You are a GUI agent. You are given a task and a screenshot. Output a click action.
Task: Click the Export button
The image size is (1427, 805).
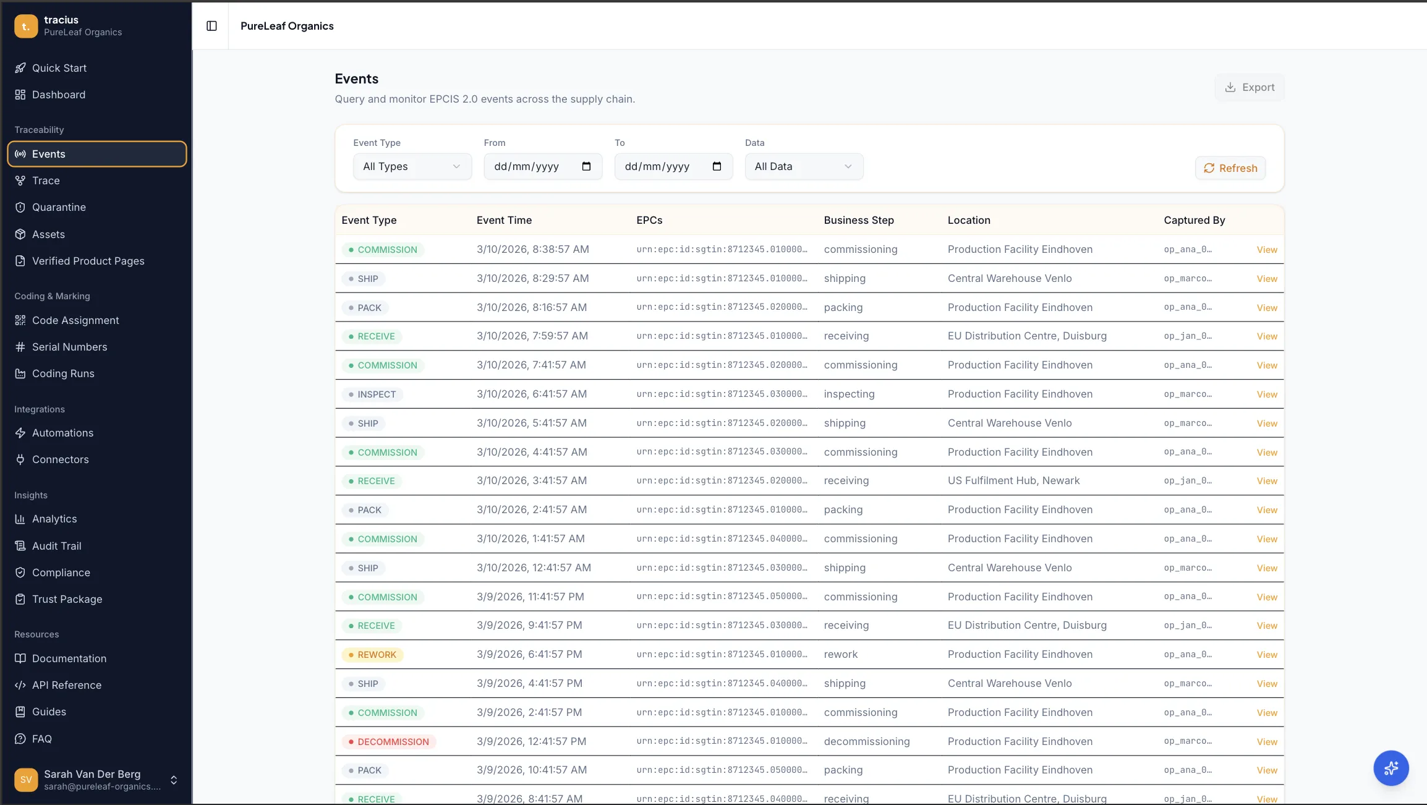pos(1250,87)
